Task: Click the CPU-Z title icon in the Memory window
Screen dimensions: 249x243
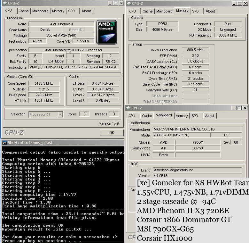Action: pos(129,4)
